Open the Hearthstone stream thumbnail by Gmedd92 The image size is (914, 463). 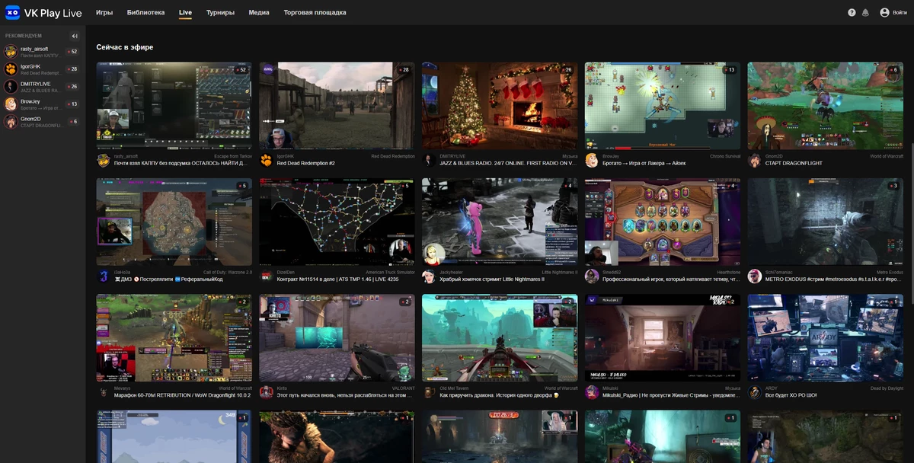[x=663, y=222]
